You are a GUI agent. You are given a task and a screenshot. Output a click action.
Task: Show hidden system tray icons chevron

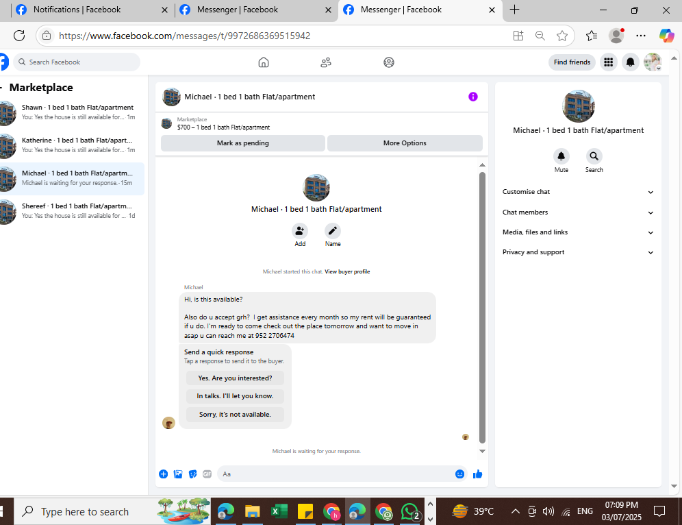pyautogui.click(x=516, y=511)
